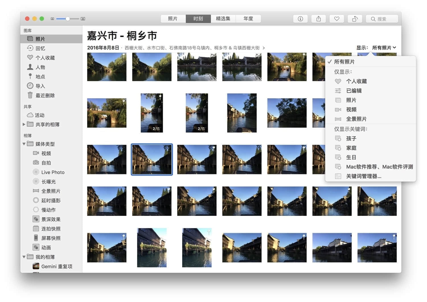Switch to 时刻 tab
The image size is (427, 302).
(198, 19)
